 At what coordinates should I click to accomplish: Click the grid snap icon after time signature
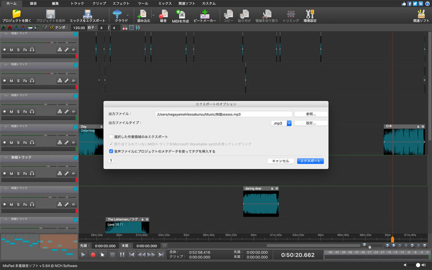click(132, 27)
